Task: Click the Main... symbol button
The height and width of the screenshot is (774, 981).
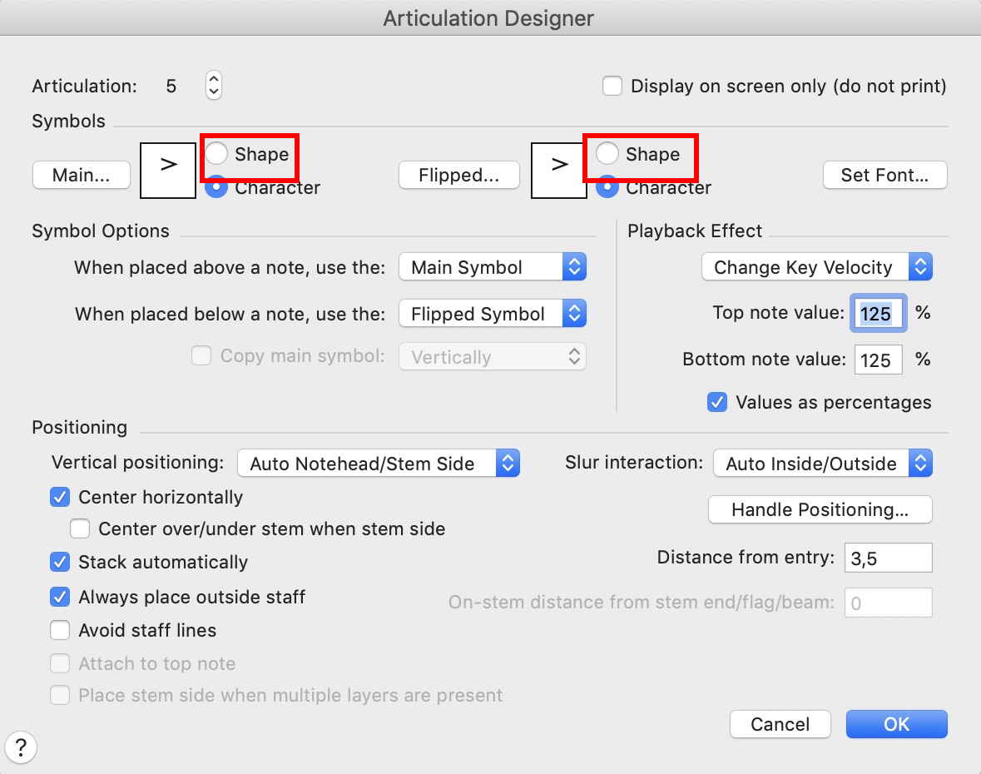Action: coord(82,176)
